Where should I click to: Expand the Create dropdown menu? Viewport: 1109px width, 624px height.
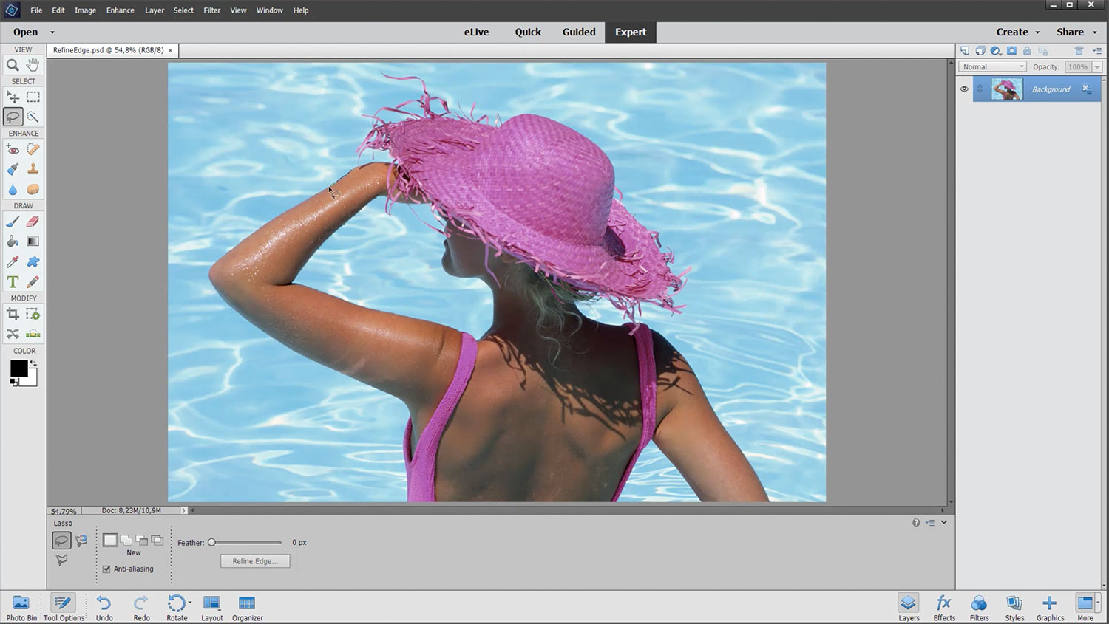(1017, 32)
